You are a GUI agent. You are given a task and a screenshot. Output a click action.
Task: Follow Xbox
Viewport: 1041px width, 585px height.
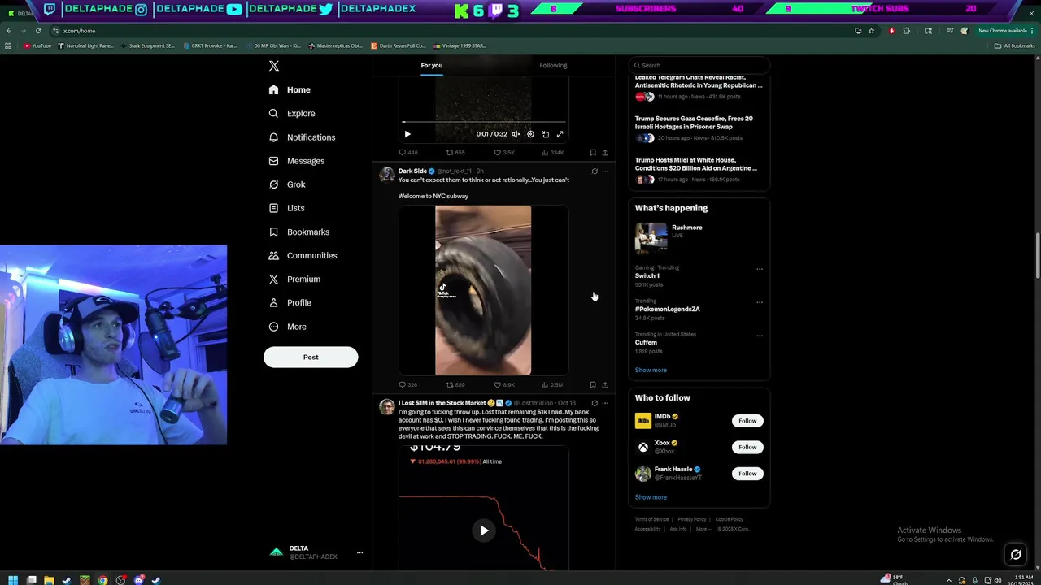(747, 447)
